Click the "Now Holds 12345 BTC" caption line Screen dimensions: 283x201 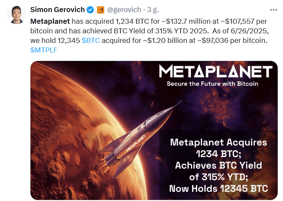click(218, 188)
